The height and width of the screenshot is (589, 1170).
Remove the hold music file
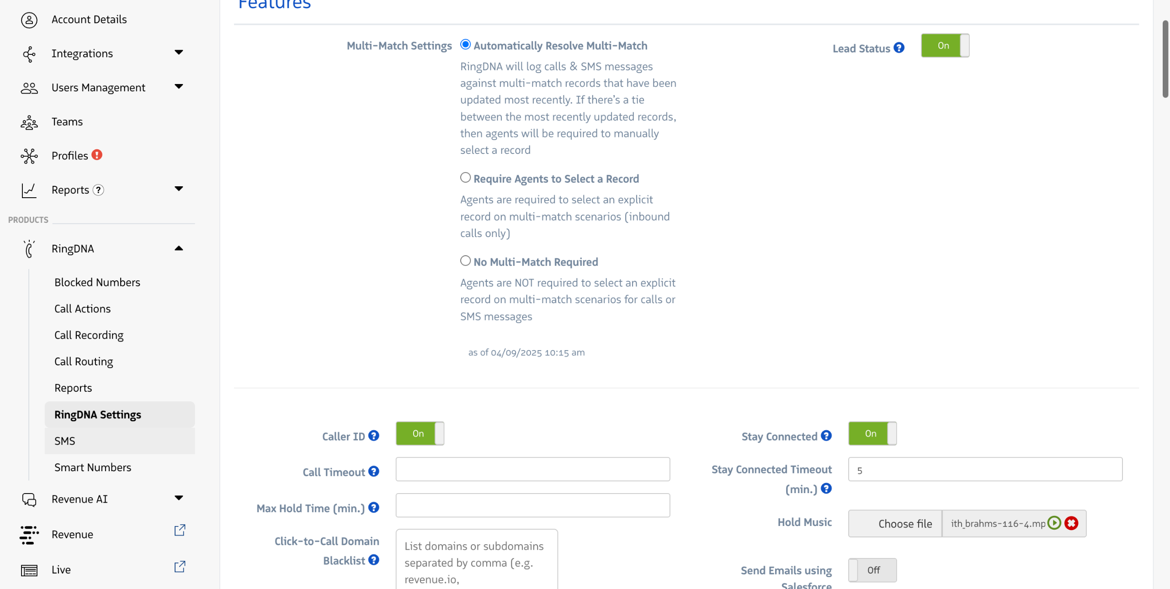click(x=1071, y=523)
